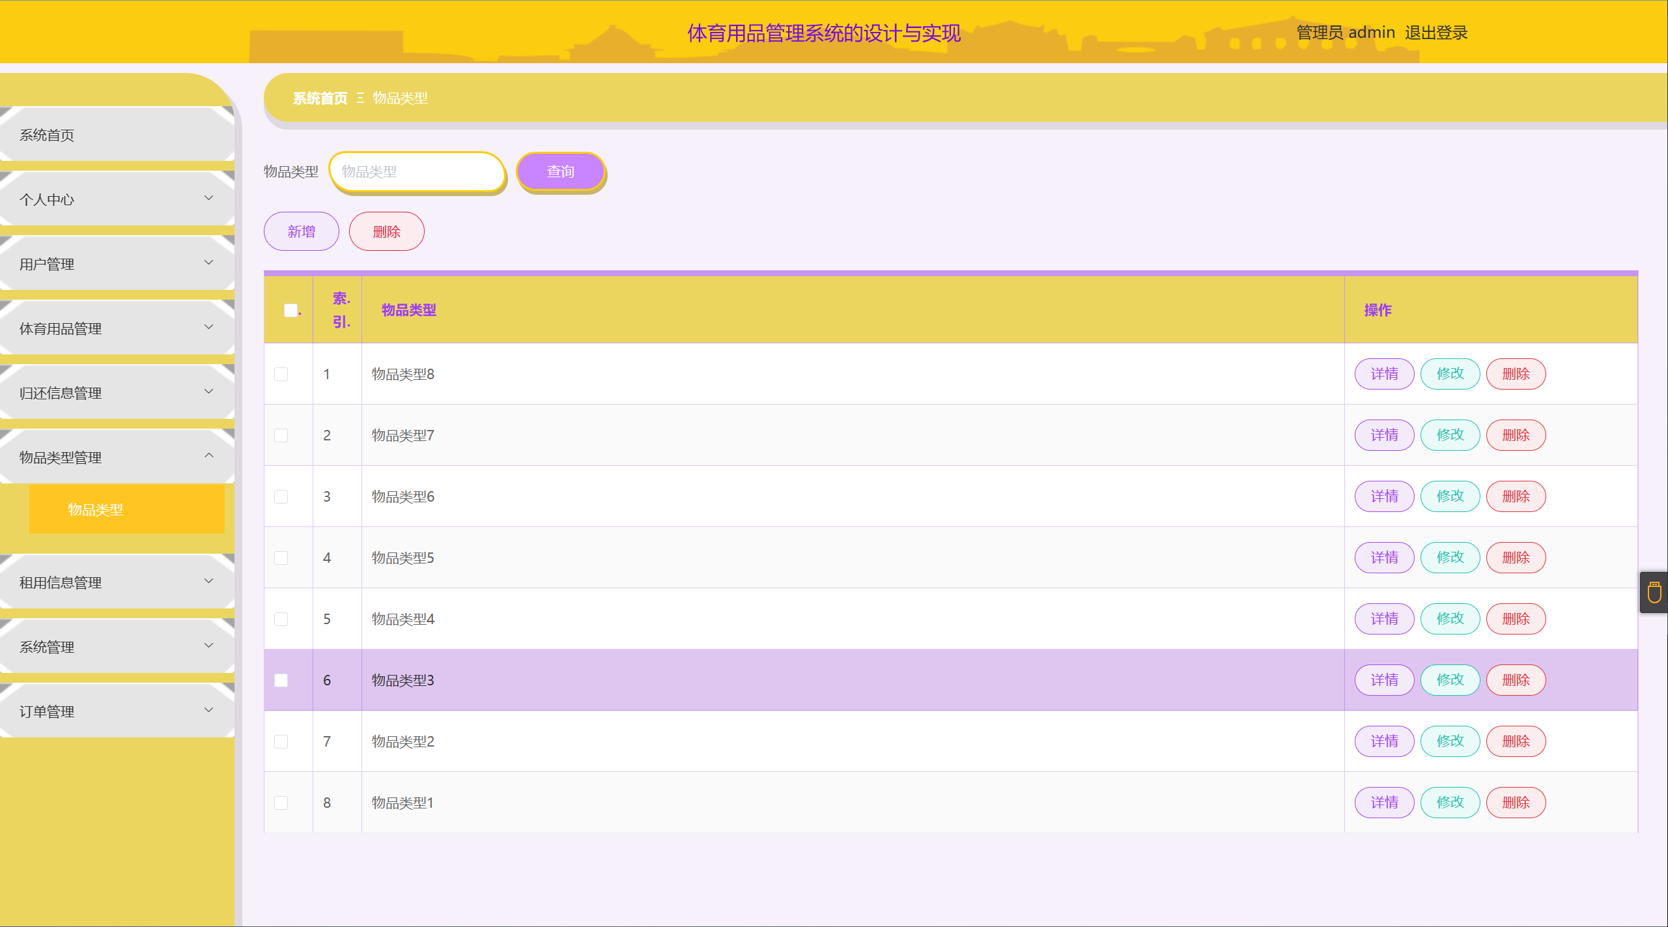1668x927 pixels.
Task: Click the breadcrumb separator icon
Action: pos(360,98)
